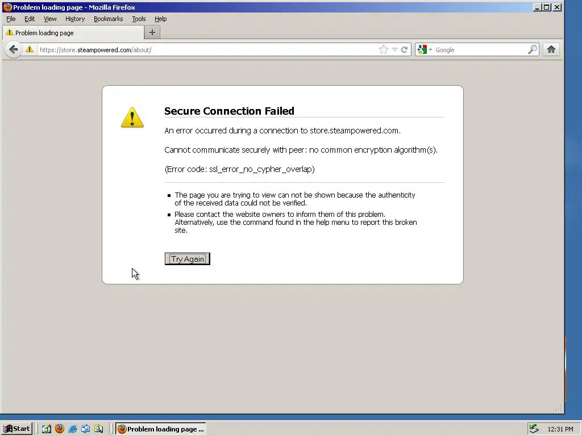
Task: Click the Secure Connection Failed heading
Action: click(x=229, y=111)
